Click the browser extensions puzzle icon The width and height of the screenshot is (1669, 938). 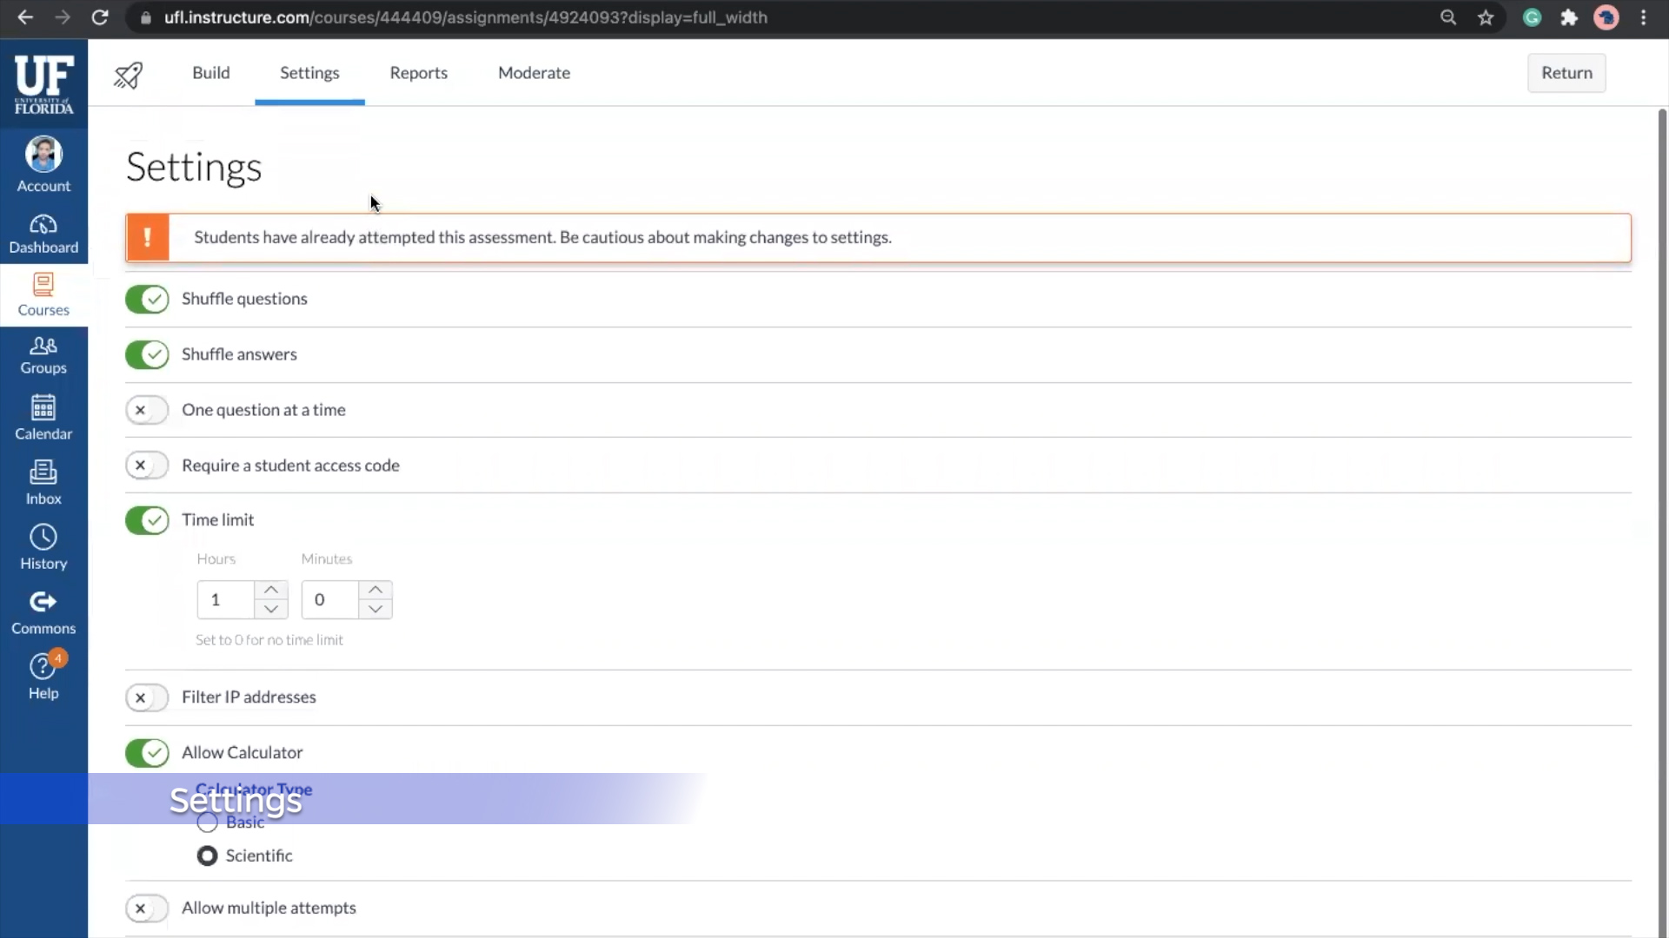pyautogui.click(x=1569, y=17)
